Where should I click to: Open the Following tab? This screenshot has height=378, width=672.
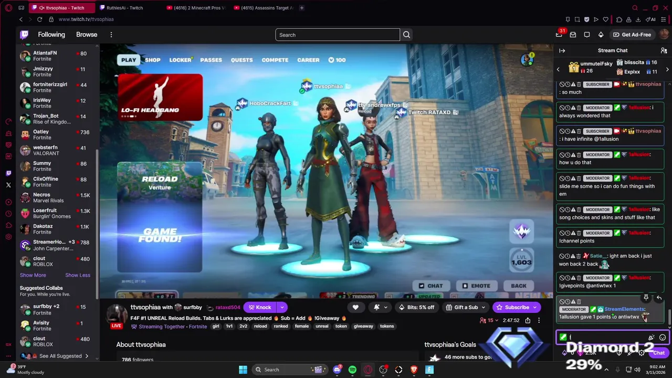(x=51, y=35)
